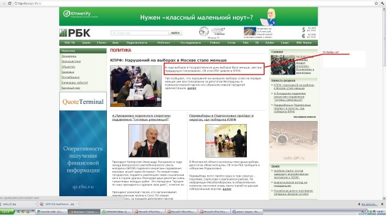Click the radio.QIP.ru saxophone banner
Image resolution: width=391 pixels, height=220 pixels.
click(293, 142)
